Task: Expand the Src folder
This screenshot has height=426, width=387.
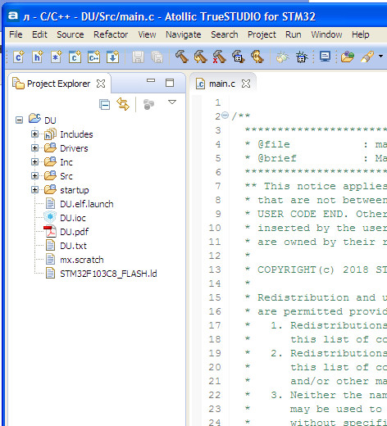Action: [x=34, y=175]
